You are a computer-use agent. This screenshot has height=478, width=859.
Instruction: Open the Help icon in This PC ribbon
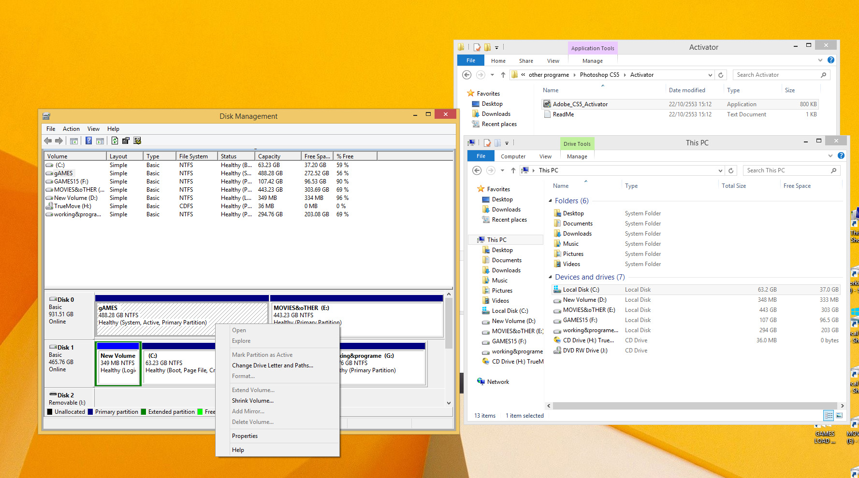[841, 155]
